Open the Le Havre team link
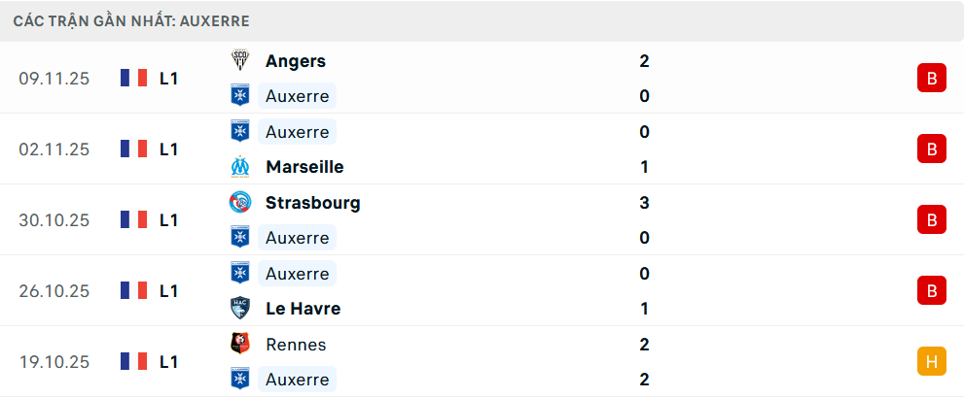Viewport: 964px width, 398px height. coord(303,309)
